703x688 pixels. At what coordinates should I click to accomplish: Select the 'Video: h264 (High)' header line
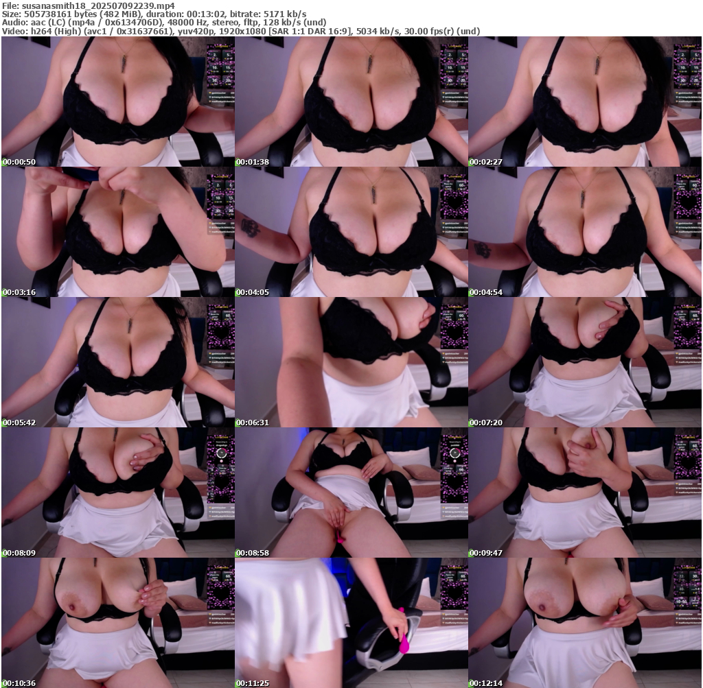tap(241, 32)
